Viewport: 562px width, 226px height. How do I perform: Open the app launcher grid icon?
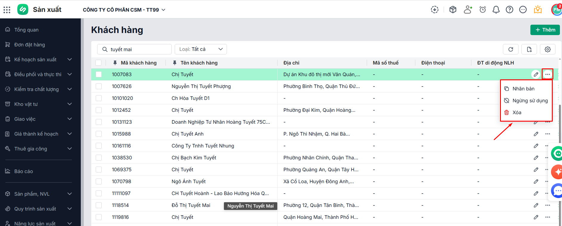[x=7, y=10]
